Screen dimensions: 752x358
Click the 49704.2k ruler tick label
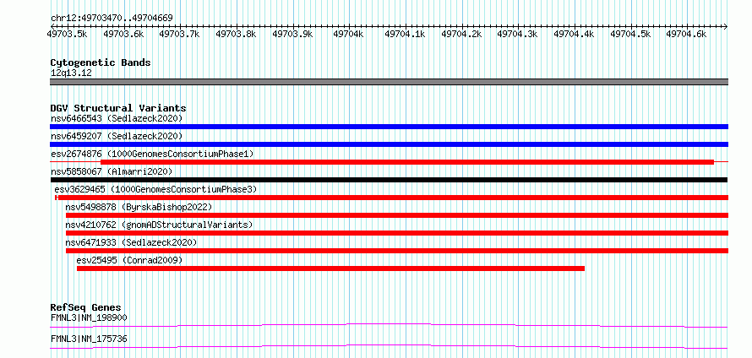pyautogui.click(x=461, y=34)
